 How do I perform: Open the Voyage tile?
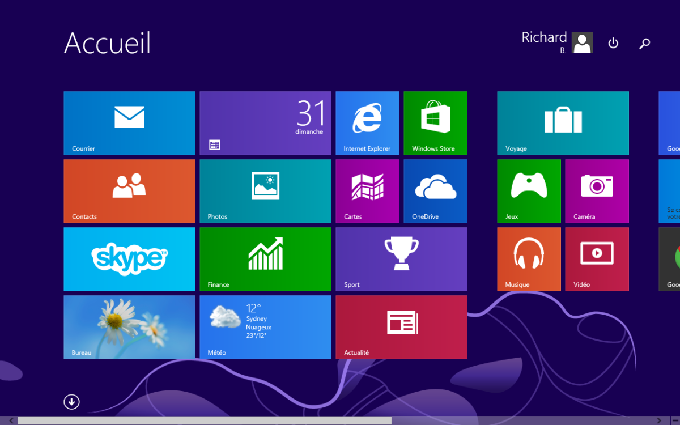tap(563, 123)
